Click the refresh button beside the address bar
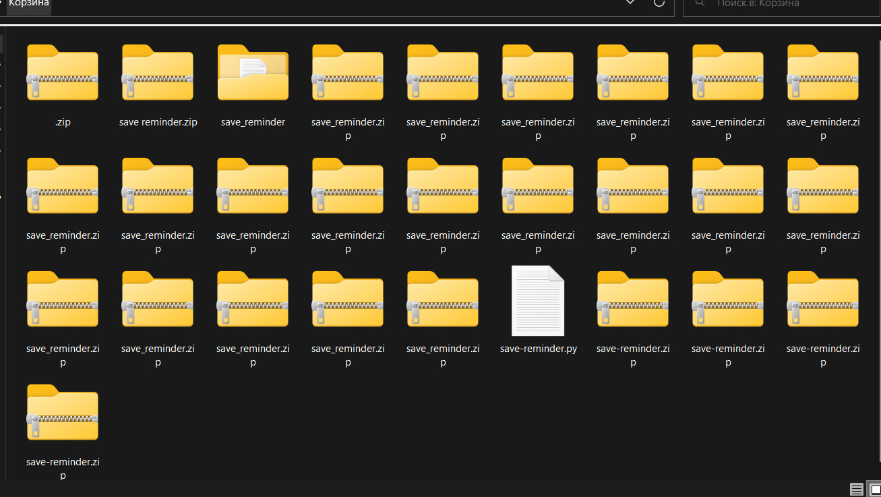 (659, 3)
